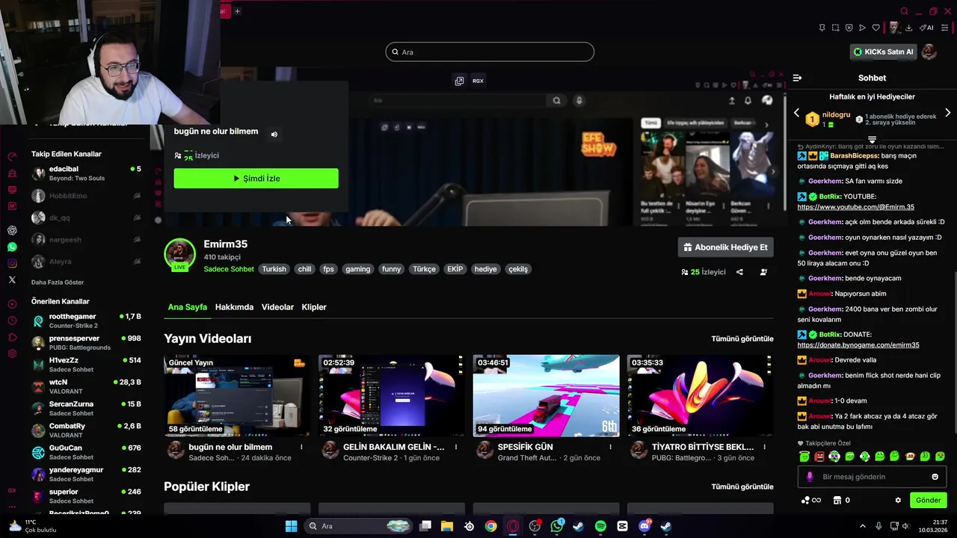
Task: Click the RGX toggle above the video
Action: 478,81
